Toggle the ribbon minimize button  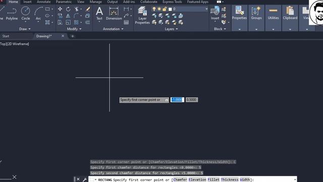(219, 2)
